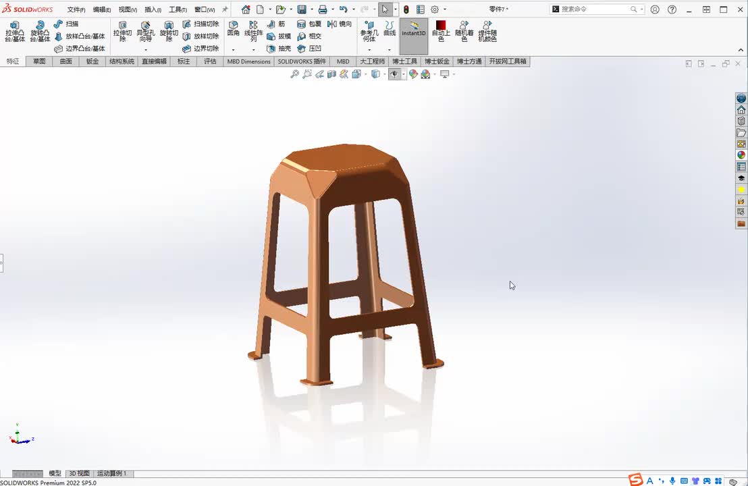Viewport: 748px width, 486px height.
Task: Open the 工具(T) menu
Action: point(178,9)
